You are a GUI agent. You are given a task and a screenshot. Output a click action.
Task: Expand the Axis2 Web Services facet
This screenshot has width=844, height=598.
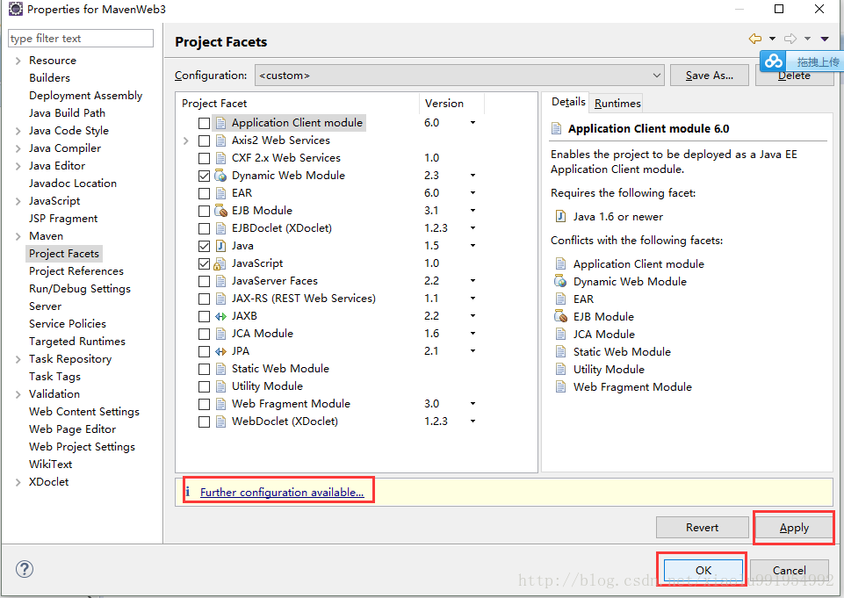pyautogui.click(x=185, y=140)
